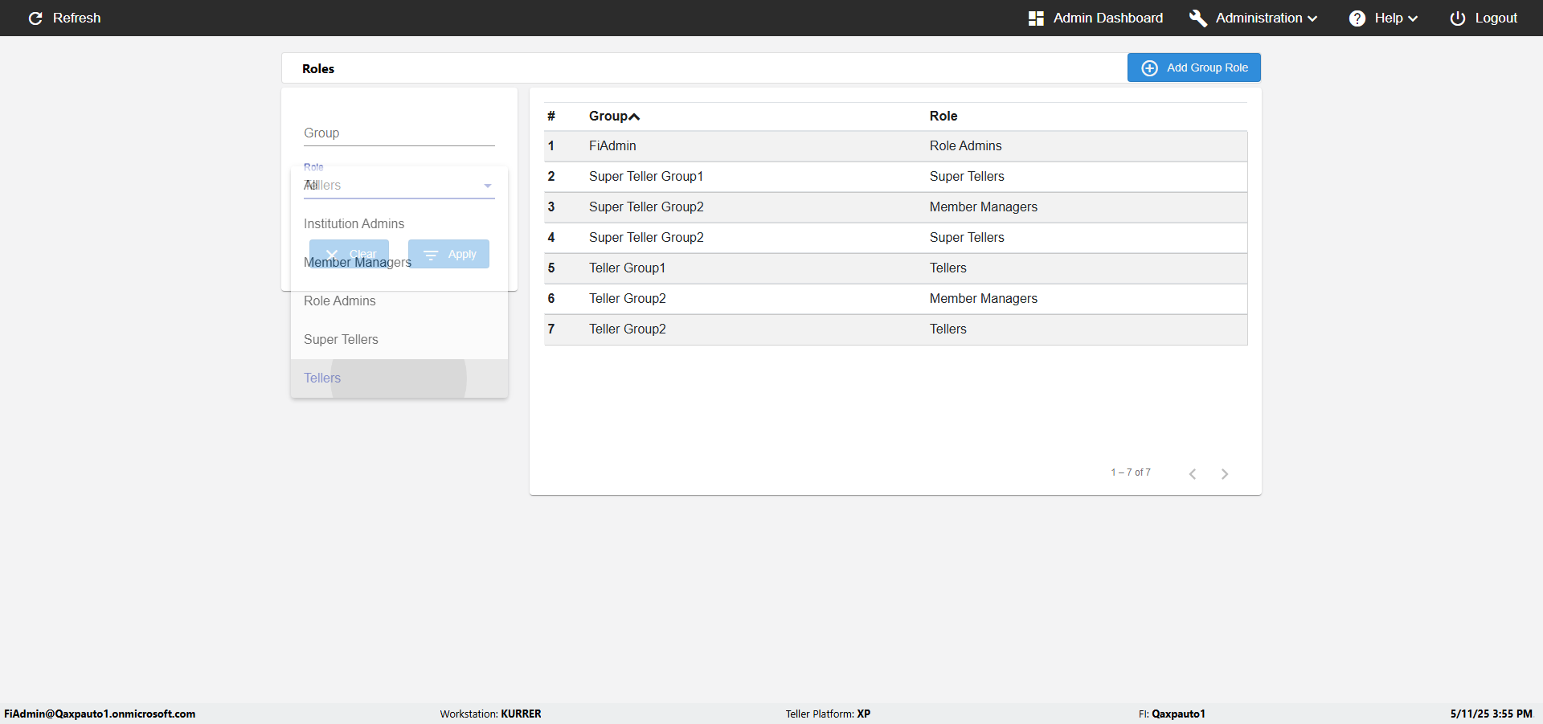Select Member Managers role in row 6
1543x724 pixels.
tap(984, 298)
